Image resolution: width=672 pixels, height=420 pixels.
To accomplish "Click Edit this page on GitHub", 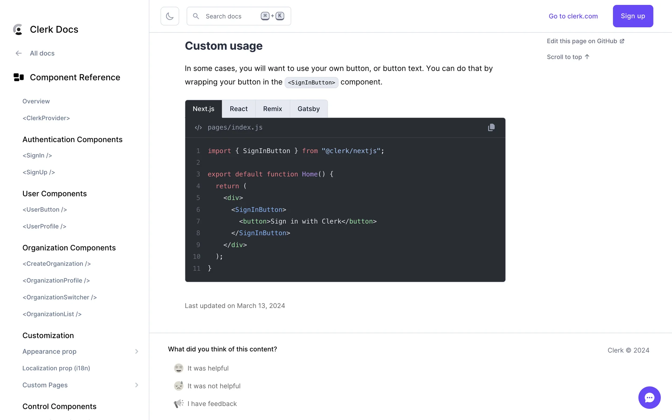I will pos(585,41).
